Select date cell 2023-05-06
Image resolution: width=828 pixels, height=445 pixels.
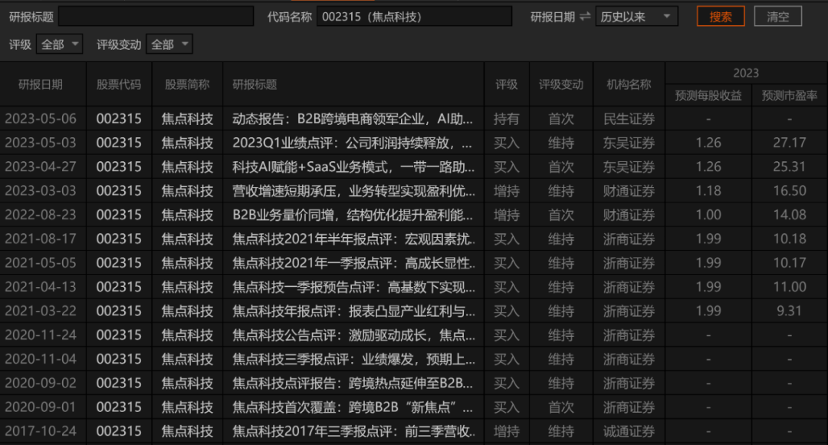coord(41,119)
